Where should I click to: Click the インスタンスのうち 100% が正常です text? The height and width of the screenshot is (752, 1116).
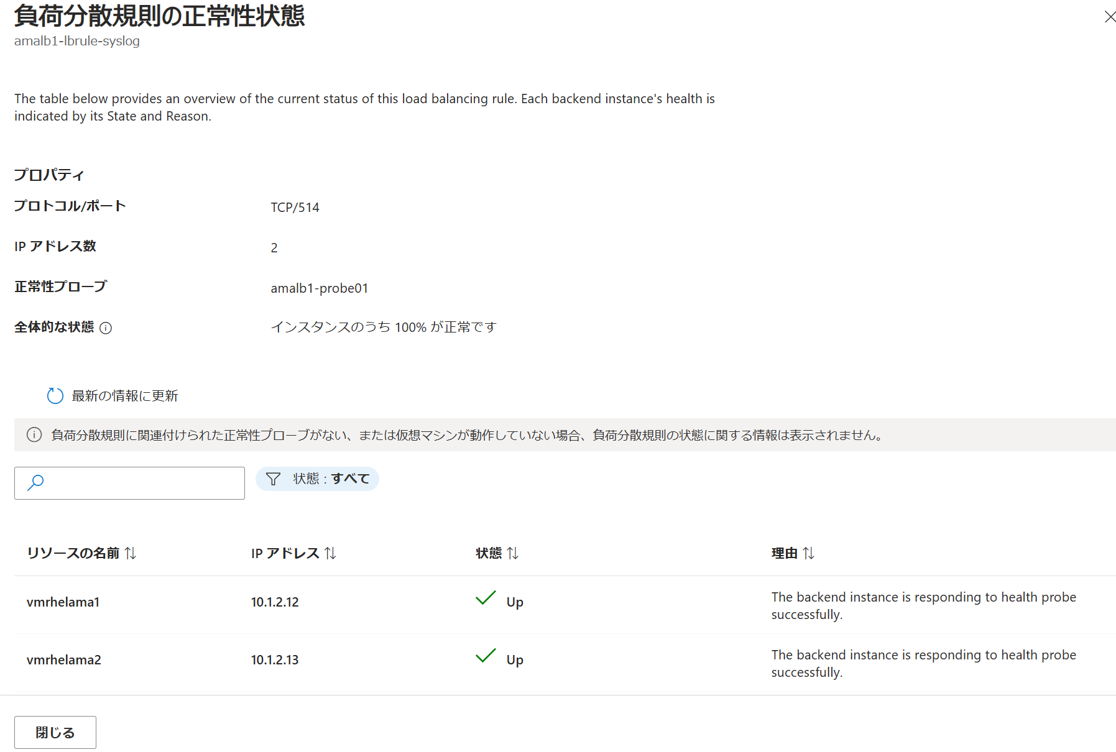[384, 327]
